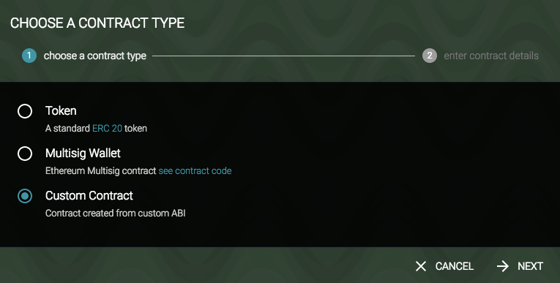The image size is (560, 283).
Task: Click the CHOOSE A CONTRACT TYPE heading
Action: [97, 23]
